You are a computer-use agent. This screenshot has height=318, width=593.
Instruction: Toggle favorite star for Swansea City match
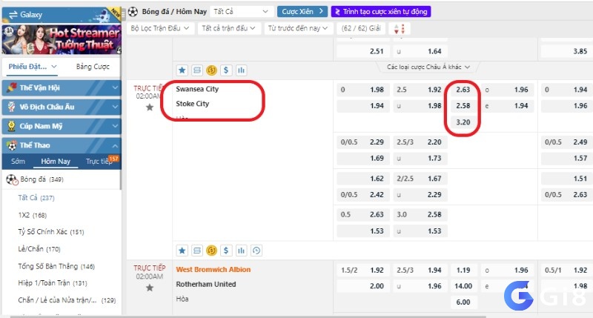coord(150,107)
